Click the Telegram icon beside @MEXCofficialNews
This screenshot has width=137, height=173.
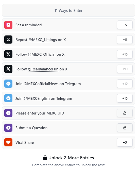pyautogui.click(x=8, y=84)
